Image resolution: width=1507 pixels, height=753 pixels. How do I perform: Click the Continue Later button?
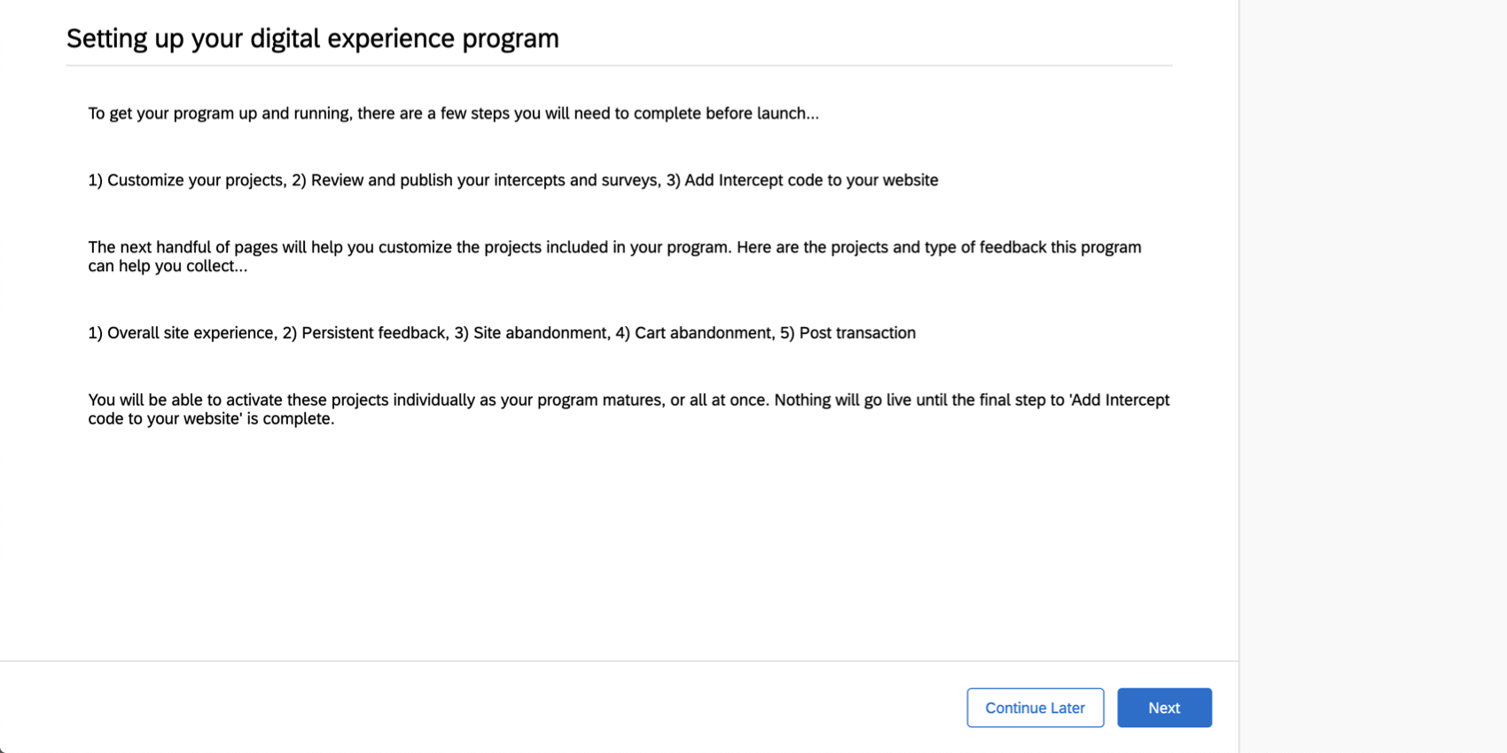[x=1035, y=707]
